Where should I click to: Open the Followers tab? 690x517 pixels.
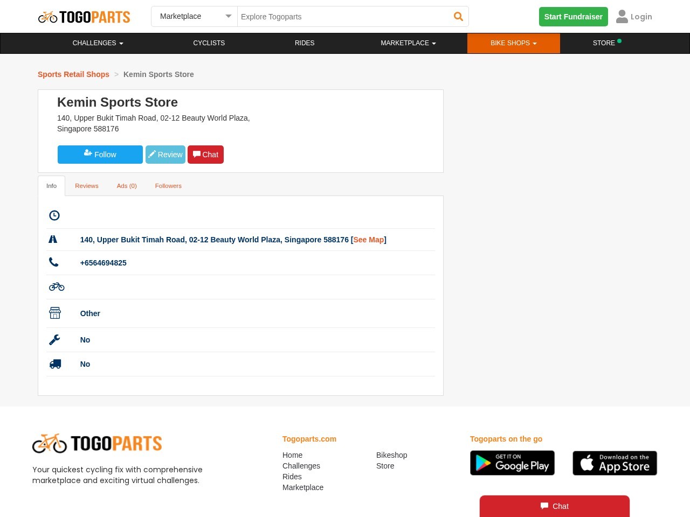tap(168, 186)
